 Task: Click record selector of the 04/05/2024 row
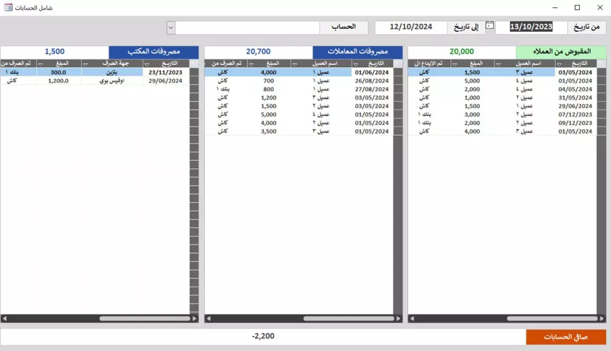(x=601, y=89)
